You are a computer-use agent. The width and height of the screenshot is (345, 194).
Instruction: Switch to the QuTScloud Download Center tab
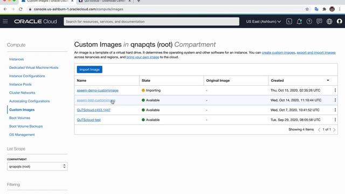pos(105,1)
